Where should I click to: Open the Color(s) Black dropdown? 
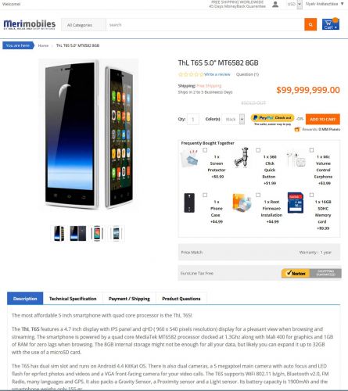point(233,120)
